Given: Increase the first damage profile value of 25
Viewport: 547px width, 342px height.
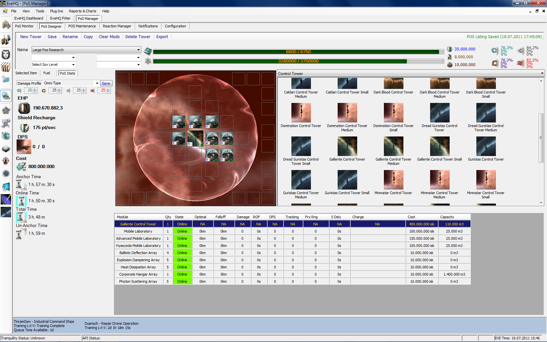Looking at the screenshot, I should [x=35, y=89].
